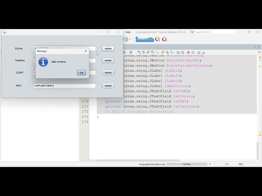The height and width of the screenshot is (196, 262).
Task: Click OK in the Message dialog
Action: [x=81, y=73]
